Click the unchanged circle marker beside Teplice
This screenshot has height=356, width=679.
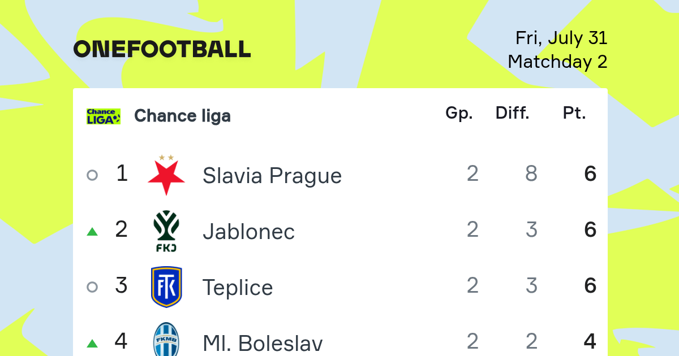pyautogui.click(x=92, y=287)
